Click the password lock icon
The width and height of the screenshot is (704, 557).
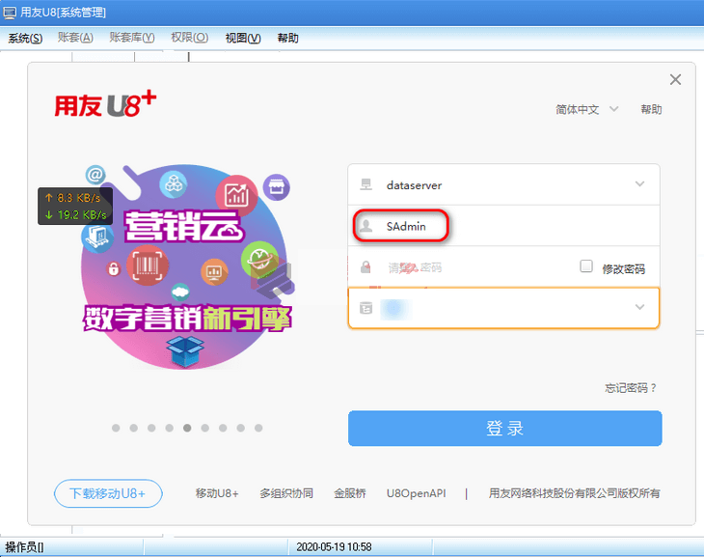tap(366, 267)
